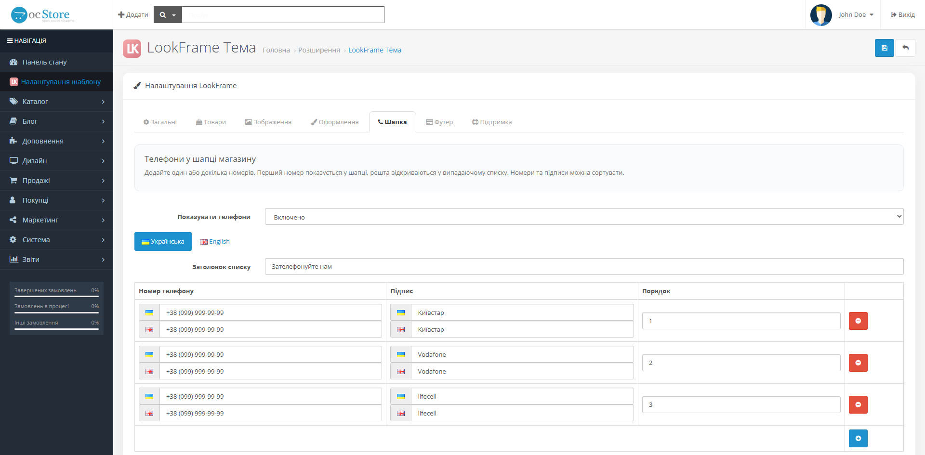Switch to the Зображення tab

pyautogui.click(x=268, y=122)
